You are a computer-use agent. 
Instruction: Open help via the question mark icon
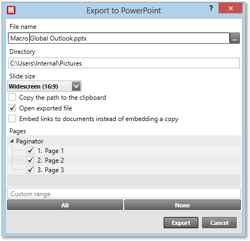click(211, 8)
